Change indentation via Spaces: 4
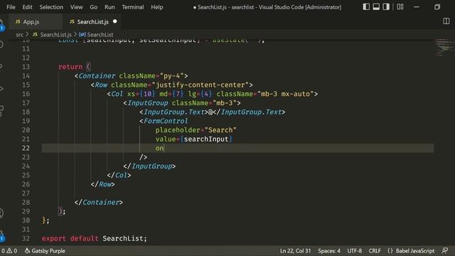The width and height of the screenshot is (455, 256). pyautogui.click(x=328, y=251)
